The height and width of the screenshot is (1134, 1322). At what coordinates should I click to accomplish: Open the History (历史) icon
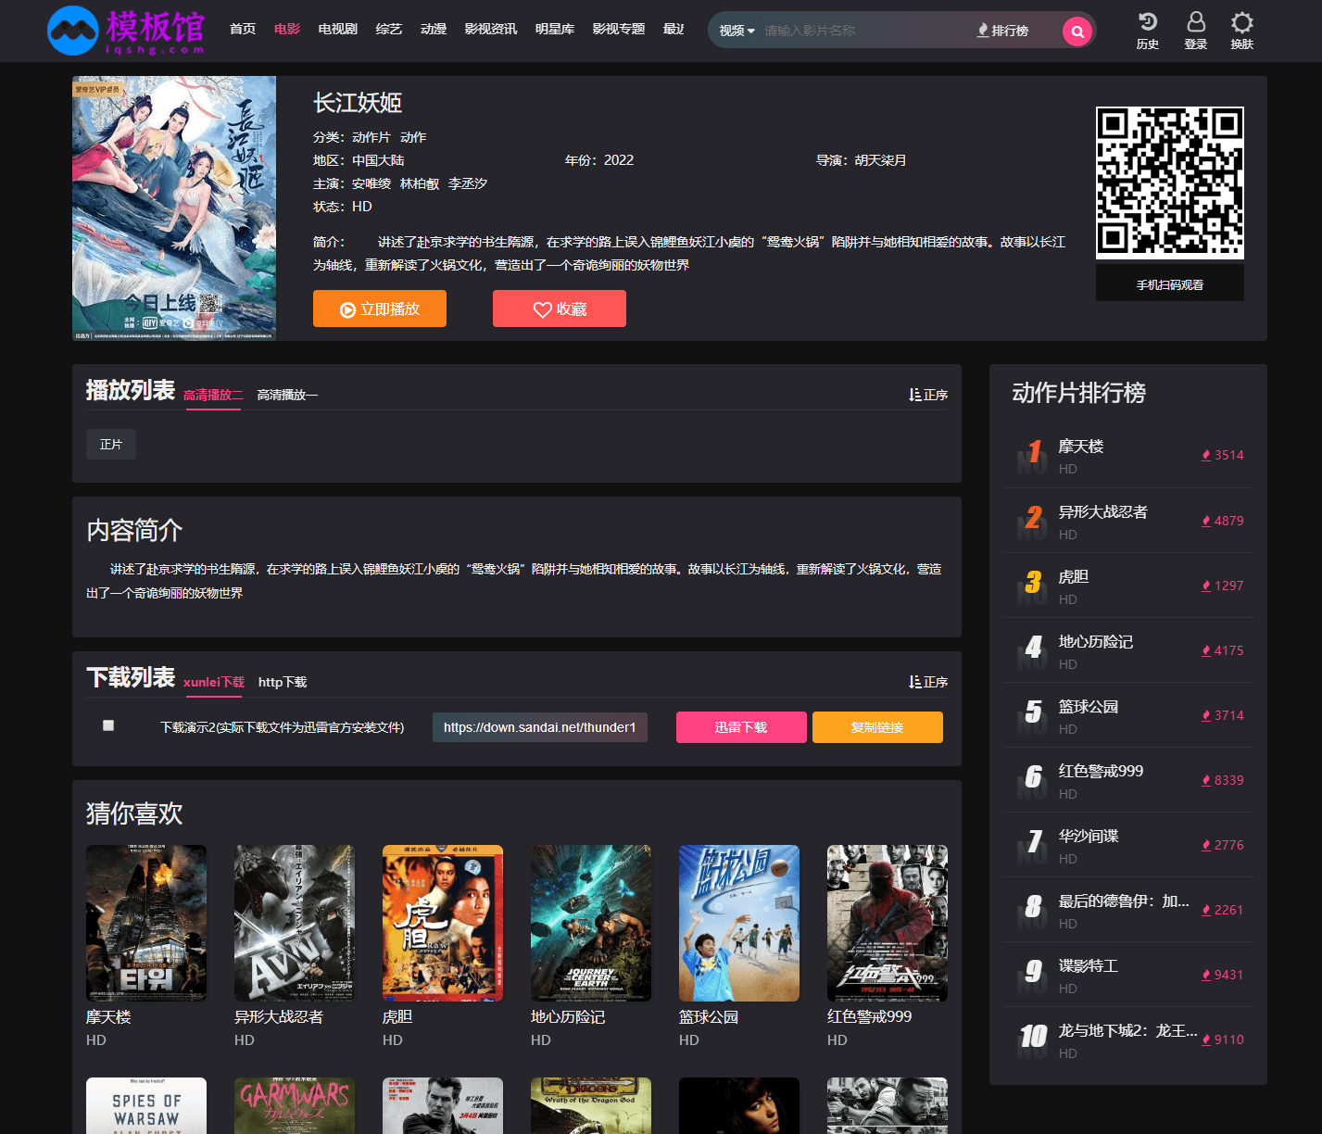click(1147, 31)
